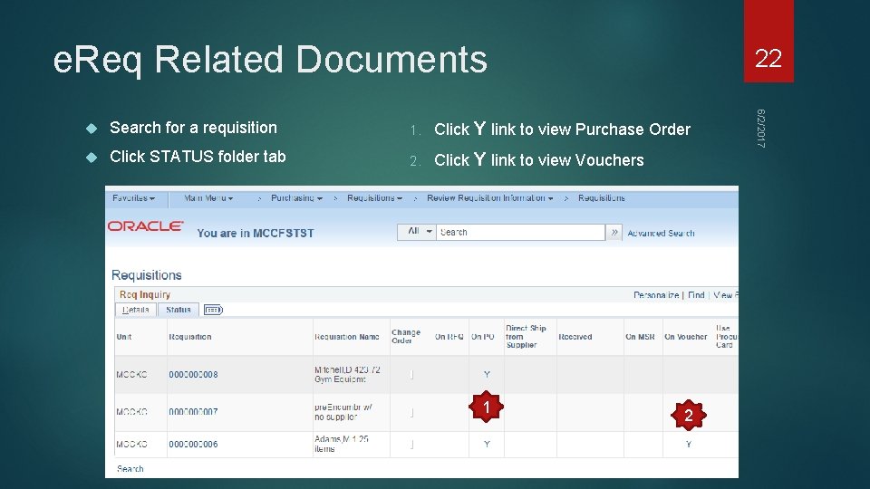Select 'Adams,M 1.25 items' name cell
The height and width of the screenshot is (489, 870).
(x=342, y=444)
